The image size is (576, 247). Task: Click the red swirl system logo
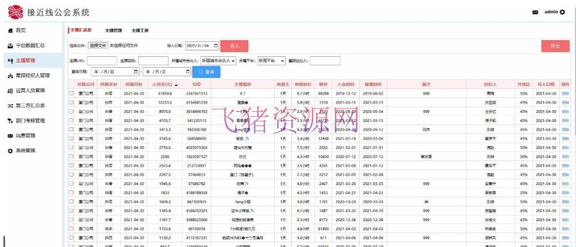pos(15,12)
